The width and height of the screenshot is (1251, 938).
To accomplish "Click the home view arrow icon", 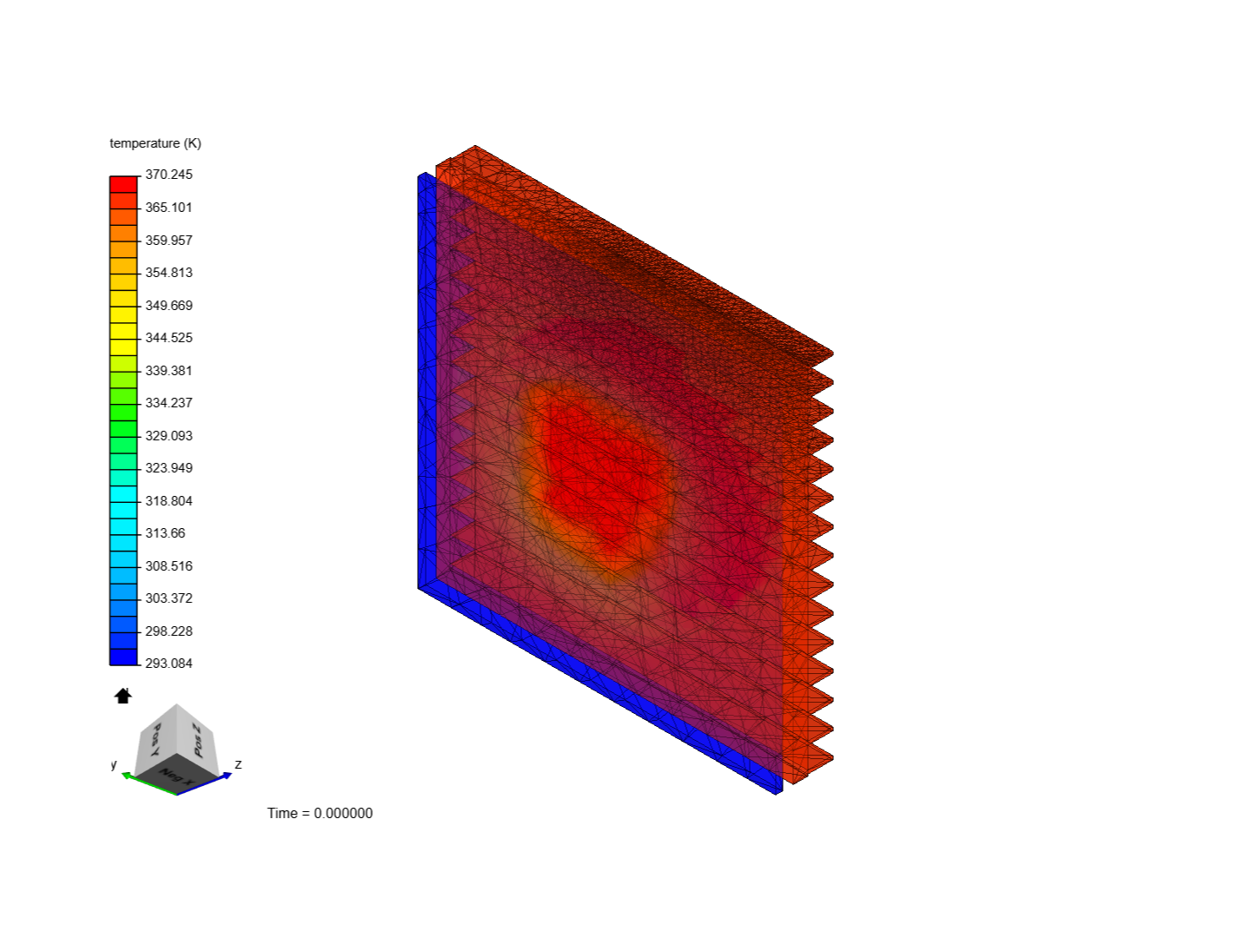I will pyautogui.click(x=122, y=695).
